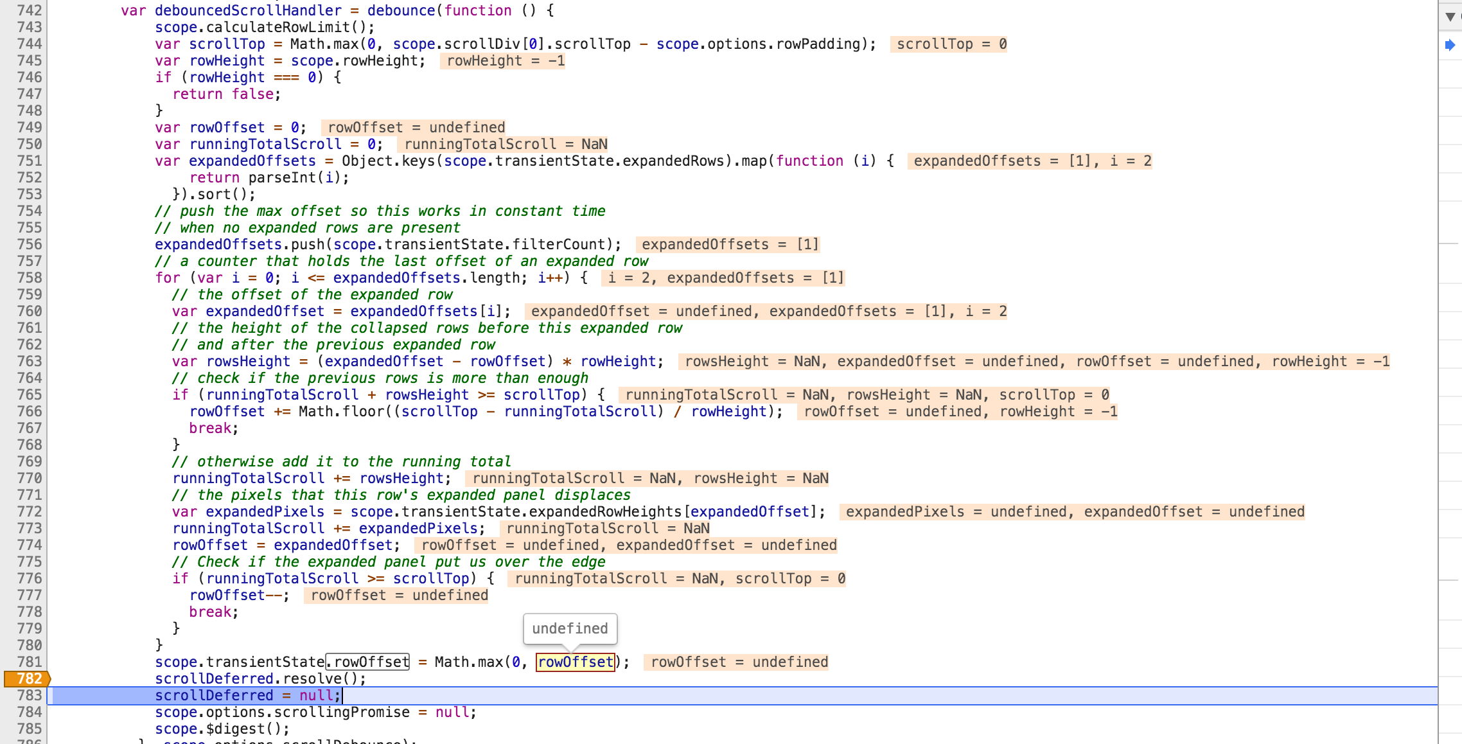Toggle a breakpoint on line 781
The height and width of the screenshot is (744, 1462).
pos(28,662)
